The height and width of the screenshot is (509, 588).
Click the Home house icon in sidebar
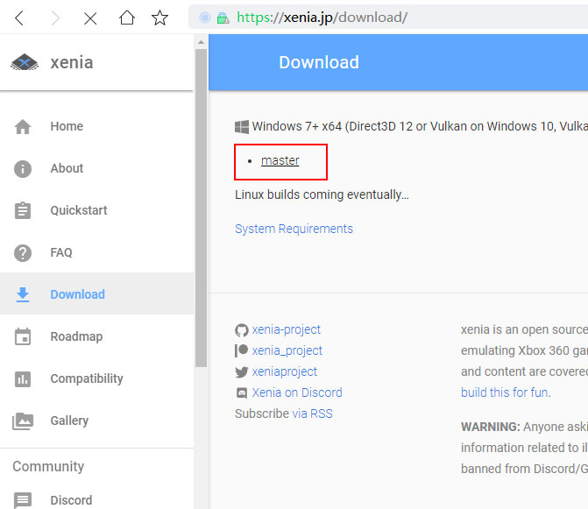[23, 127]
